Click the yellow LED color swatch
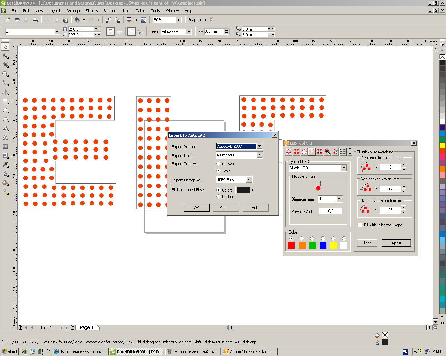The image size is (446, 356). (x=333, y=245)
